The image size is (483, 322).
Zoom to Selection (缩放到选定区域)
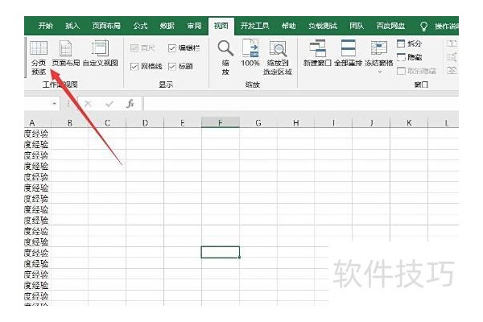point(278,58)
